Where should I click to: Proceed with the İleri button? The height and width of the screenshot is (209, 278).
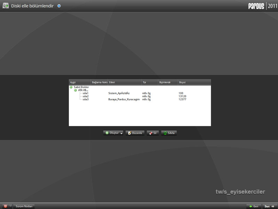click(x=270, y=206)
